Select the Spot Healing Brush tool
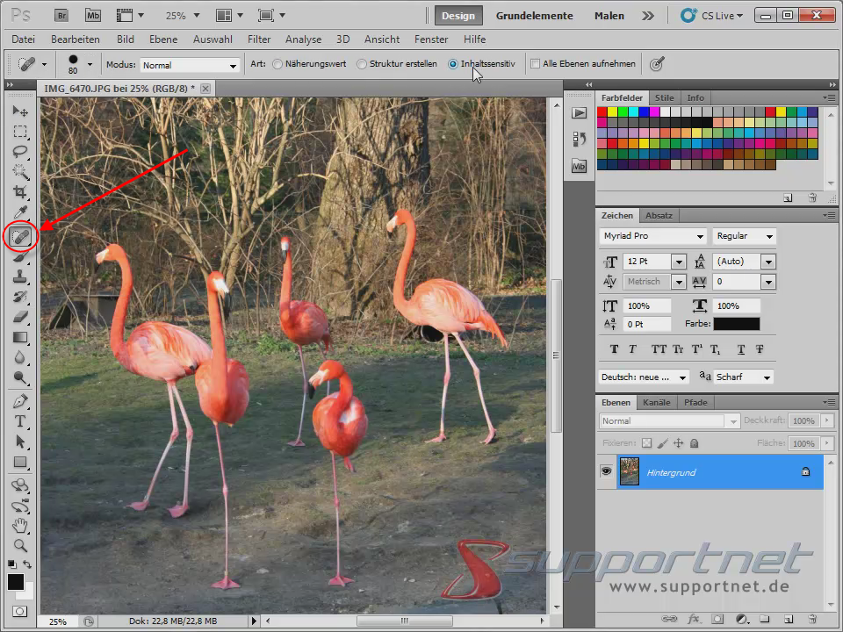843x632 pixels. tap(20, 234)
